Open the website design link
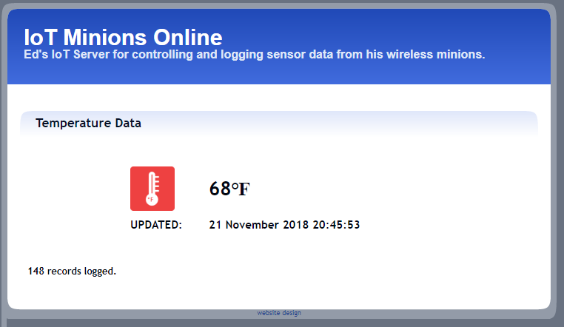The height and width of the screenshot is (327, 564). [x=279, y=313]
